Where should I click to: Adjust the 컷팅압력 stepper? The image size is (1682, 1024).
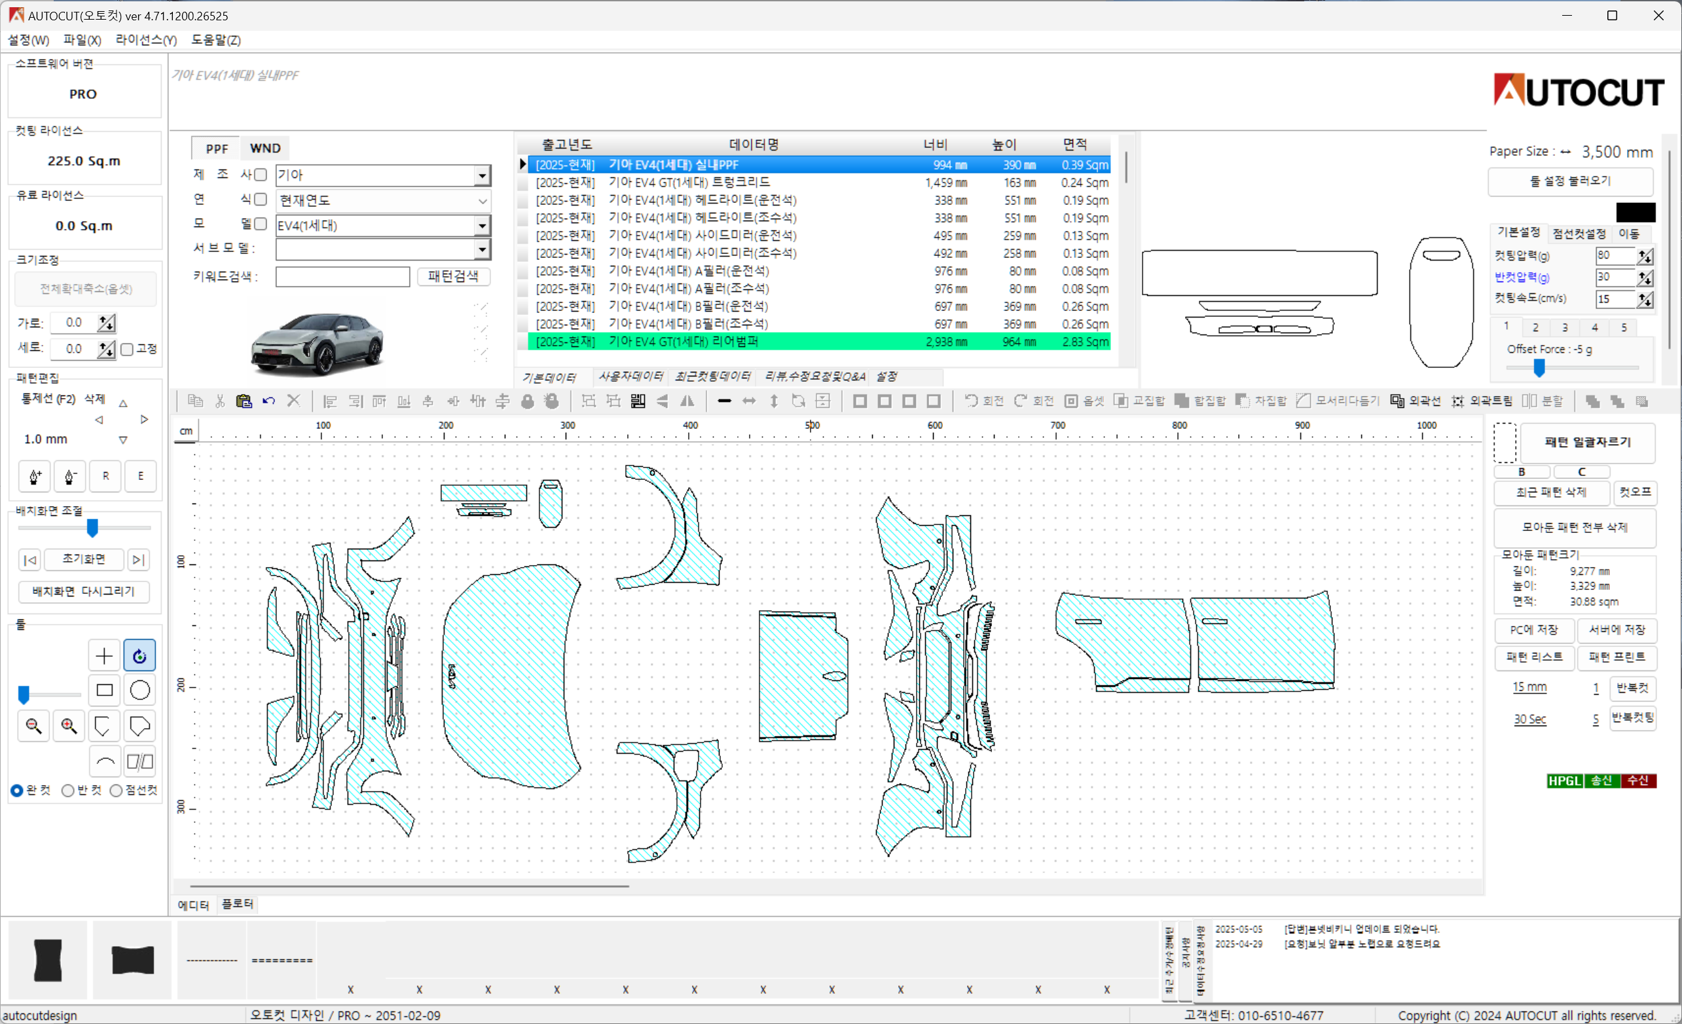[x=1645, y=256]
